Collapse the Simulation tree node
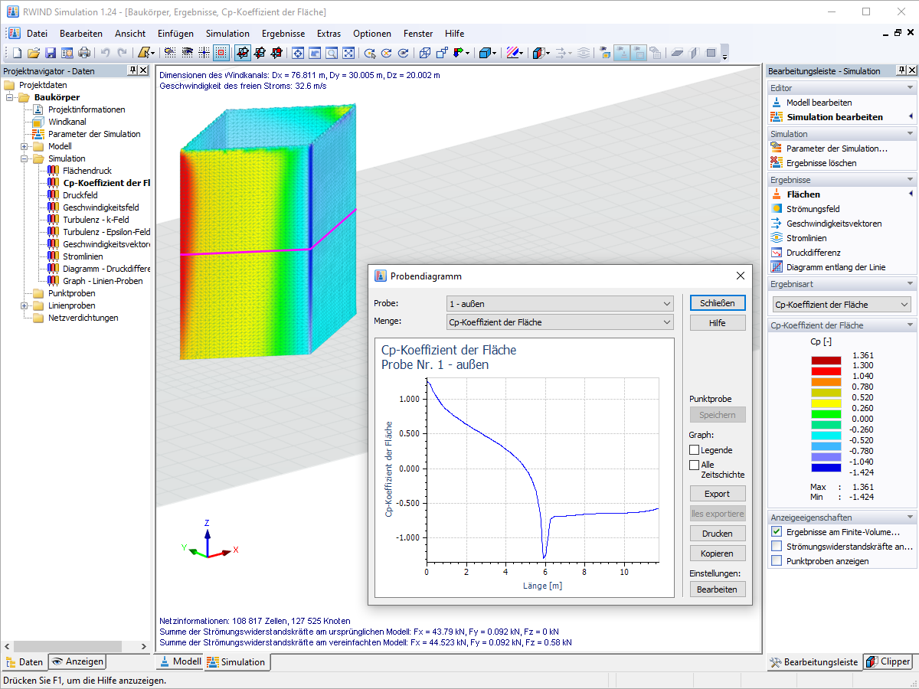Screen dimensions: 919x689 click(x=25, y=158)
